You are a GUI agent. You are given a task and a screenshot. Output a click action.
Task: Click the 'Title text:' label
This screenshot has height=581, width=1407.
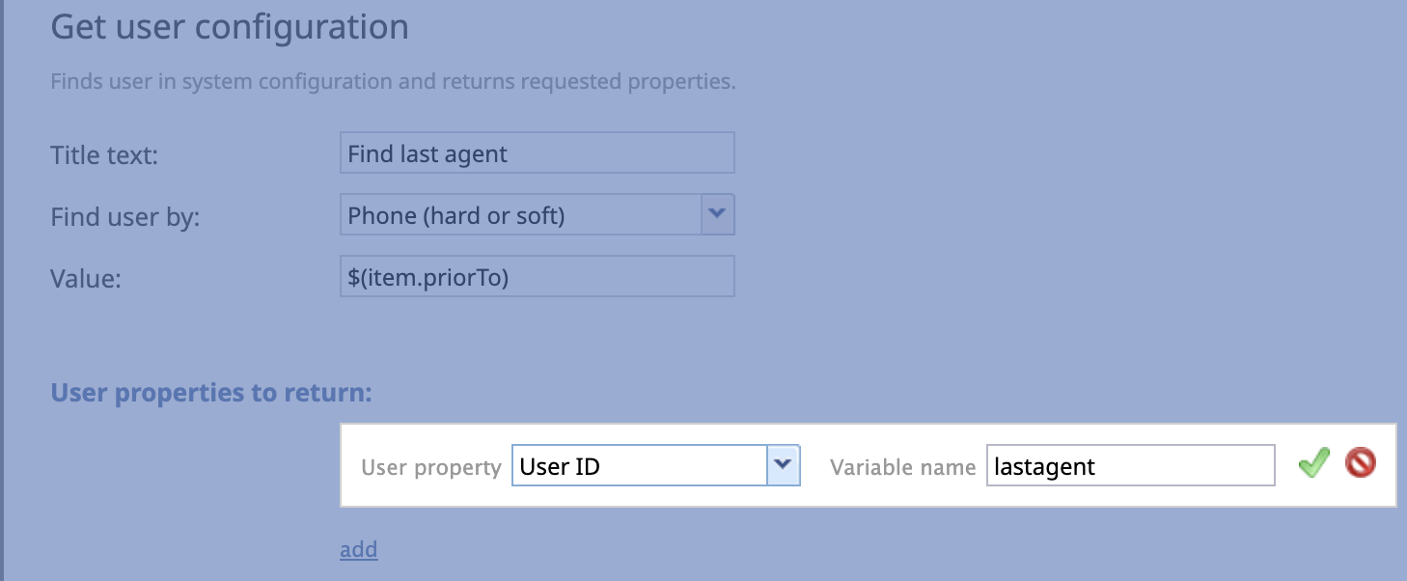pyautogui.click(x=104, y=154)
